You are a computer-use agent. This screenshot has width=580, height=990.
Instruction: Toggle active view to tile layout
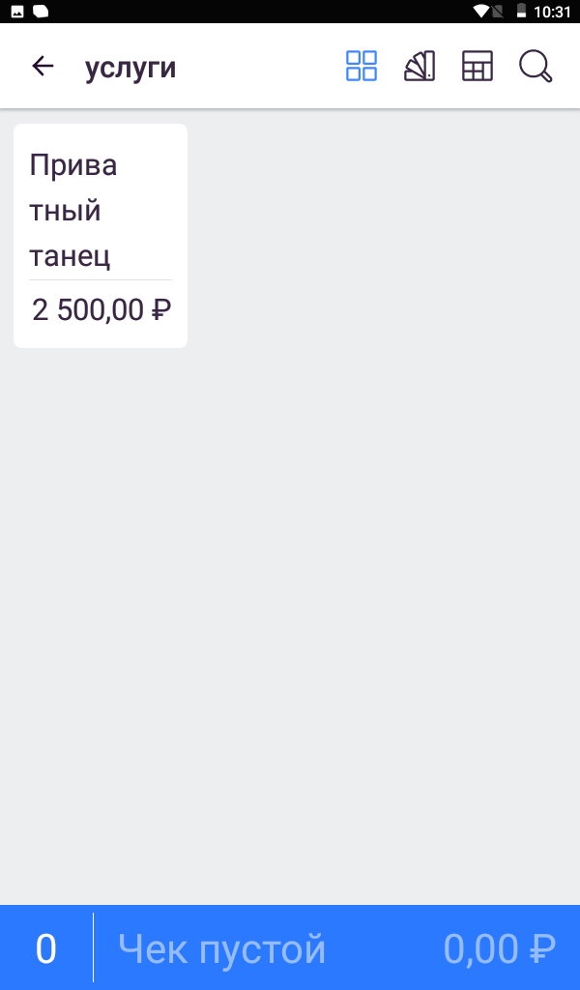pyautogui.click(x=361, y=67)
